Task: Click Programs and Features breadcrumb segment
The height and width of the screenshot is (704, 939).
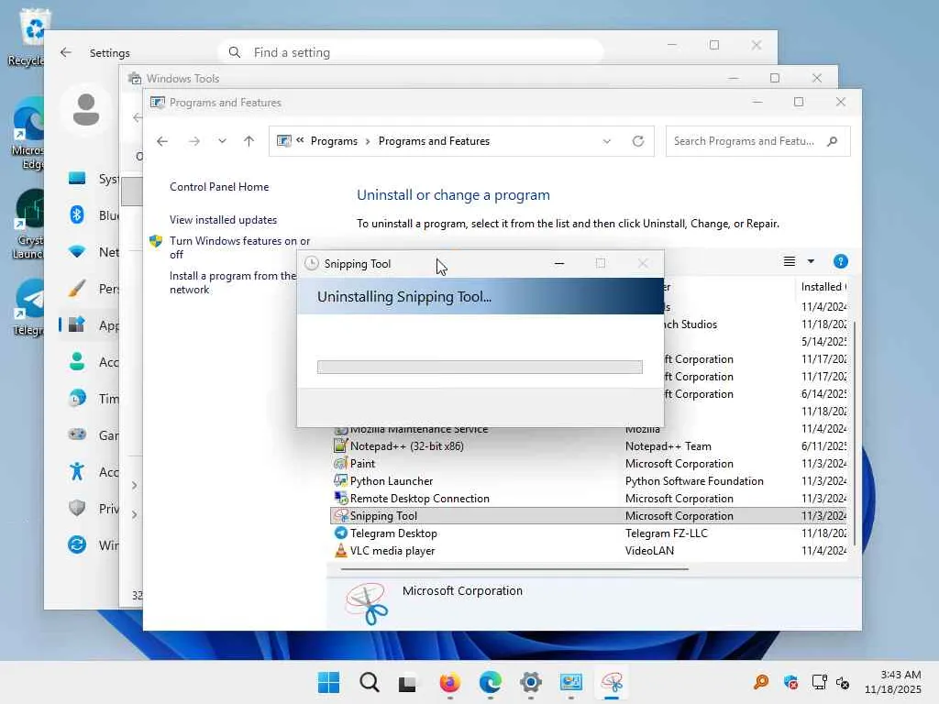Action: [x=434, y=141]
